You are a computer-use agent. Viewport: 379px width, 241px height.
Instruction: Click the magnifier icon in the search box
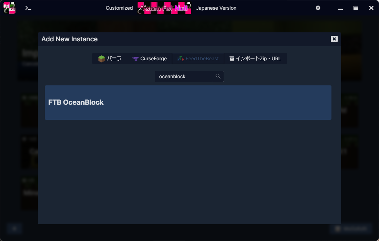[x=218, y=76]
